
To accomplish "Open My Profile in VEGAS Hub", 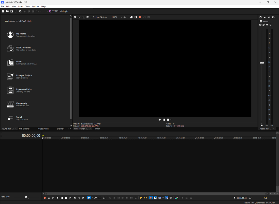I will [21, 35].
